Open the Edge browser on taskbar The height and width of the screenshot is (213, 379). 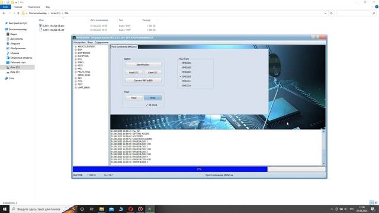(x=121, y=209)
